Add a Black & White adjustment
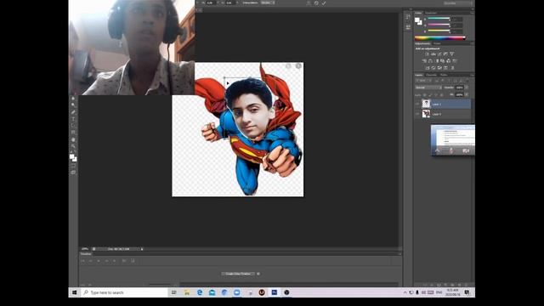 [x=437, y=60]
